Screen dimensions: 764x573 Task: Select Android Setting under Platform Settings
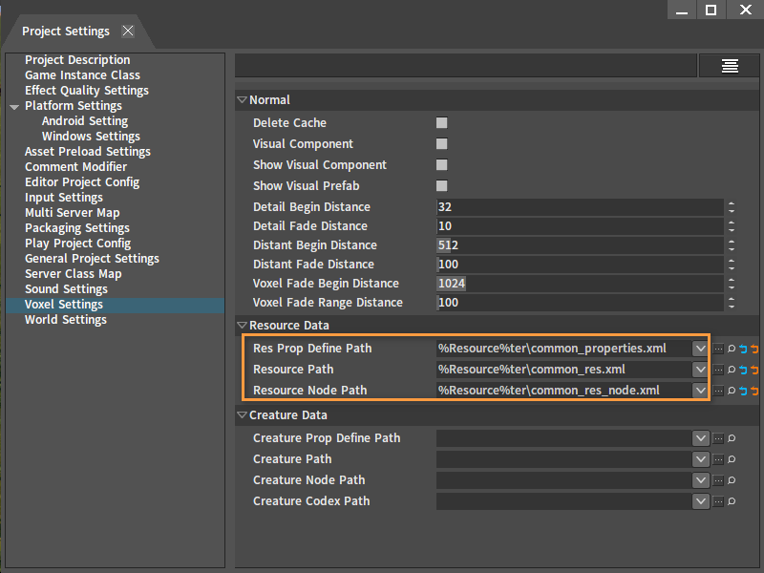point(85,121)
